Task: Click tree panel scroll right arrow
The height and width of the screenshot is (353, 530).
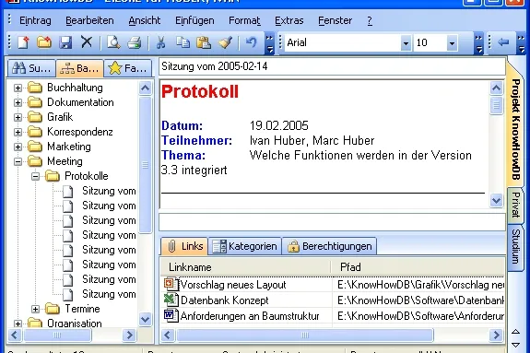Action: click(129, 335)
